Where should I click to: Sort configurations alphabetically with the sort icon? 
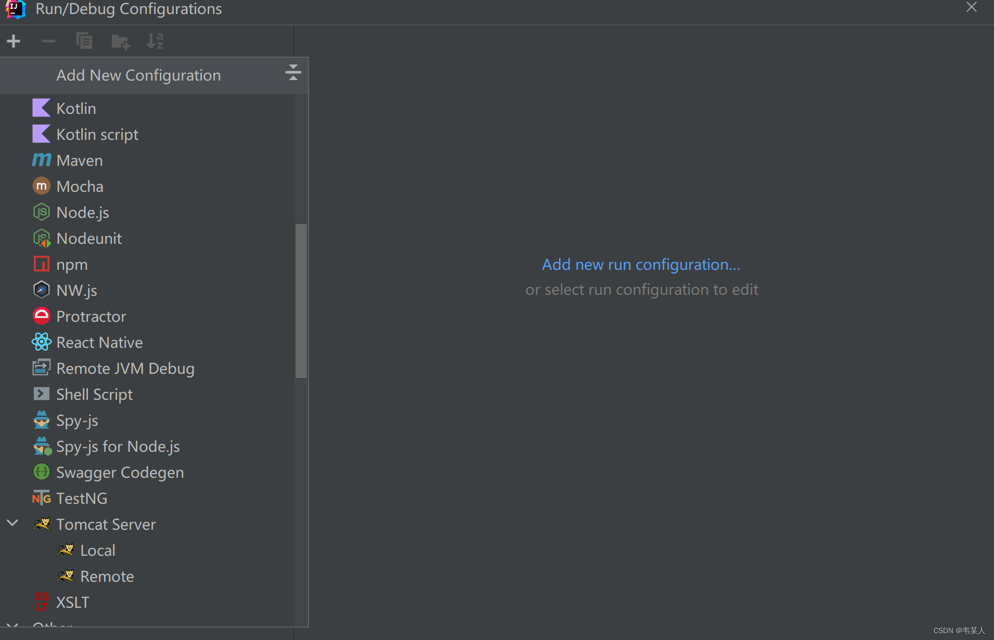tap(154, 41)
